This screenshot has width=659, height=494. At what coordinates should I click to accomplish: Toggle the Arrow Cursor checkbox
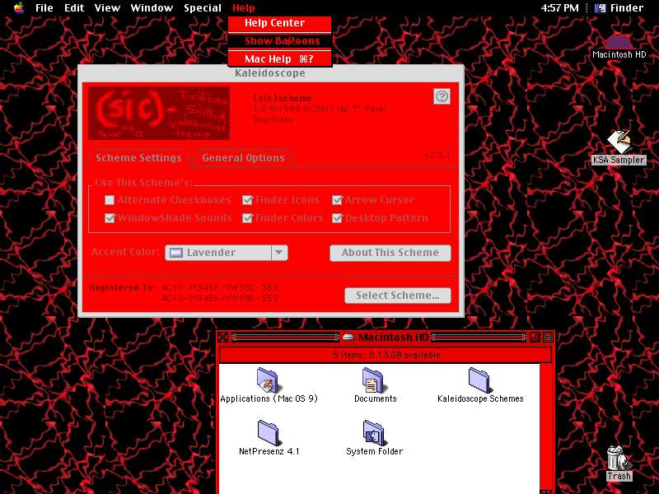[x=337, y=200]
